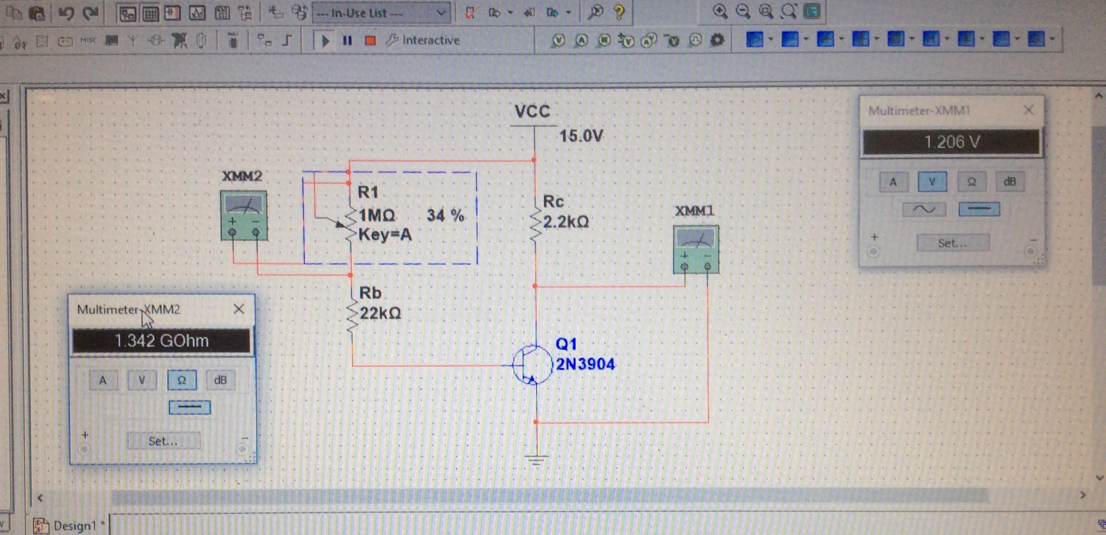Click Interactive simulation mode label

430,40
